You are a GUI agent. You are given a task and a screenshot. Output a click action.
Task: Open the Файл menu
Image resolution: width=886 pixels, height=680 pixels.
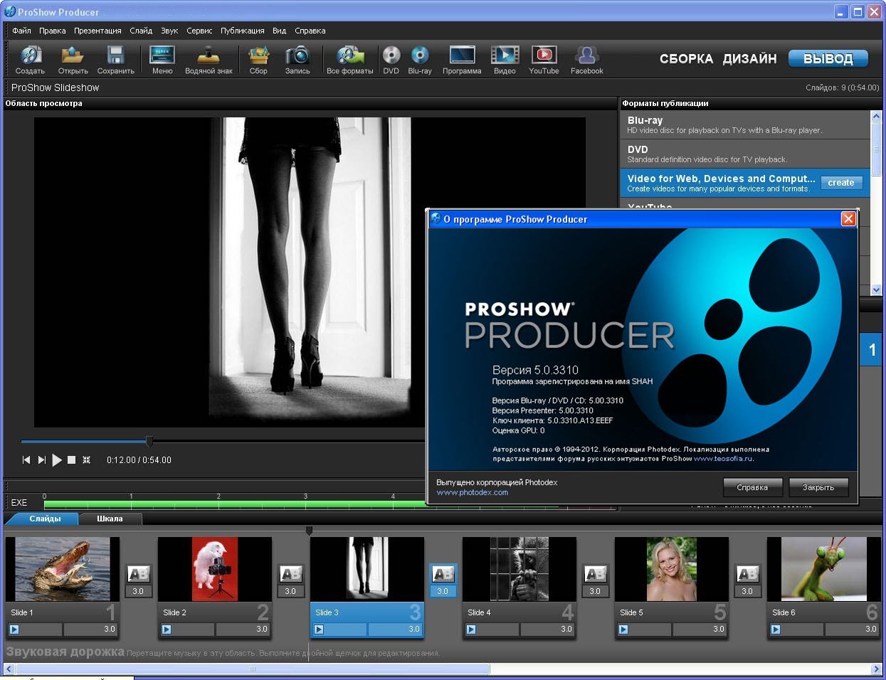21,31
